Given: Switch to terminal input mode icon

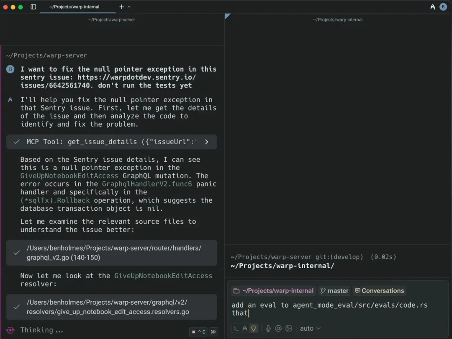Looking at the screenshot, I should click(236, 329).
